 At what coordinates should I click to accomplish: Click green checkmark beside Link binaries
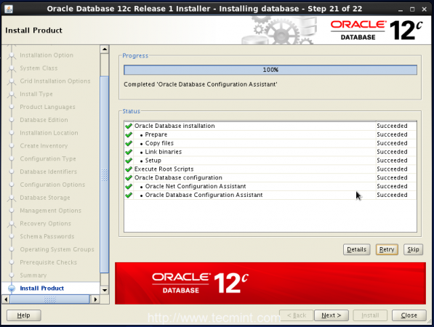129,152
